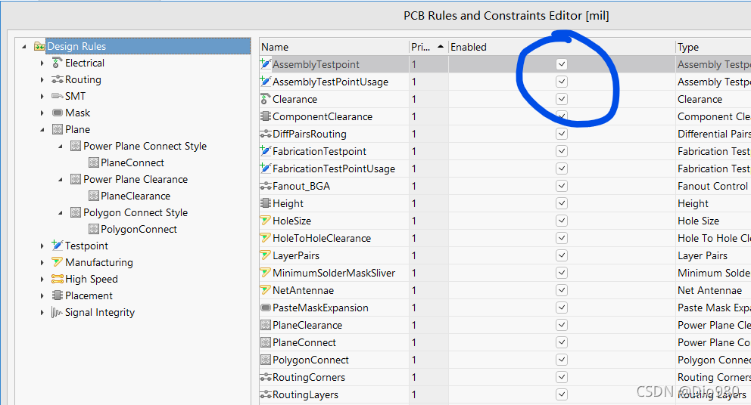Toggle the HoleSize rule checkbox
This screenshot has width=751, height=405.
561,221
